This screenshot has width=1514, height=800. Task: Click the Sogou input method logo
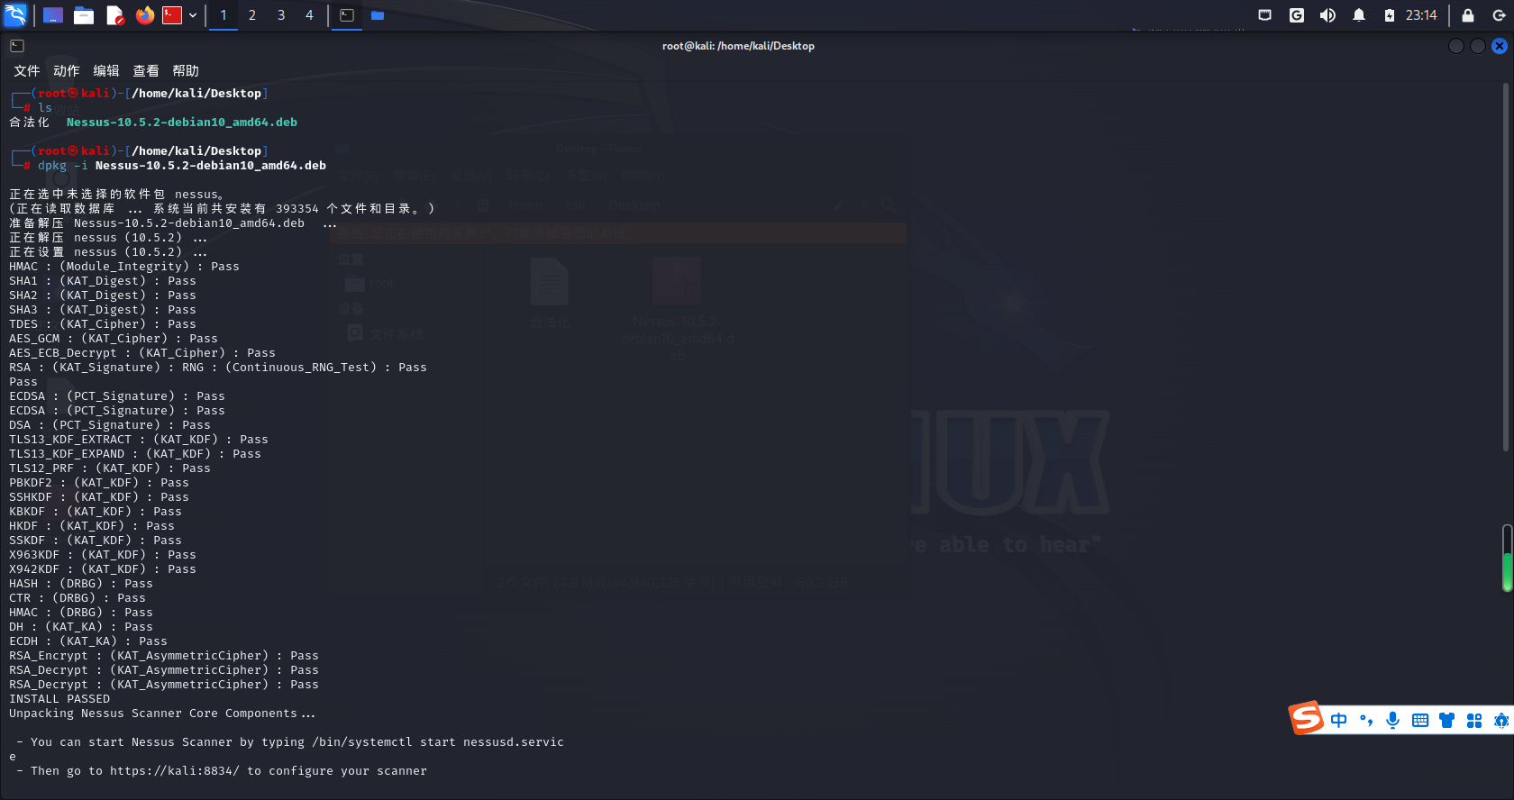(1307, 719)
